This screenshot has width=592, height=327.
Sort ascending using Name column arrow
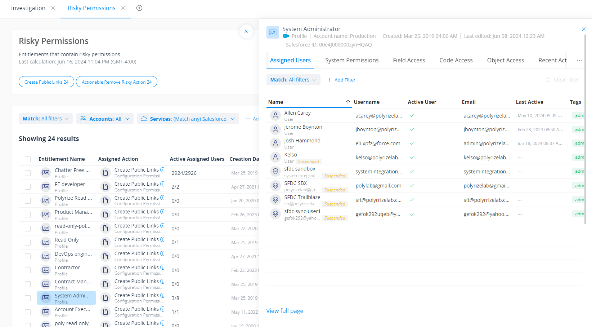(348, 102)
